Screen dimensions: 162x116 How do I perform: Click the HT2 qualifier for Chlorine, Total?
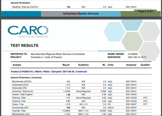click(145, 98)
